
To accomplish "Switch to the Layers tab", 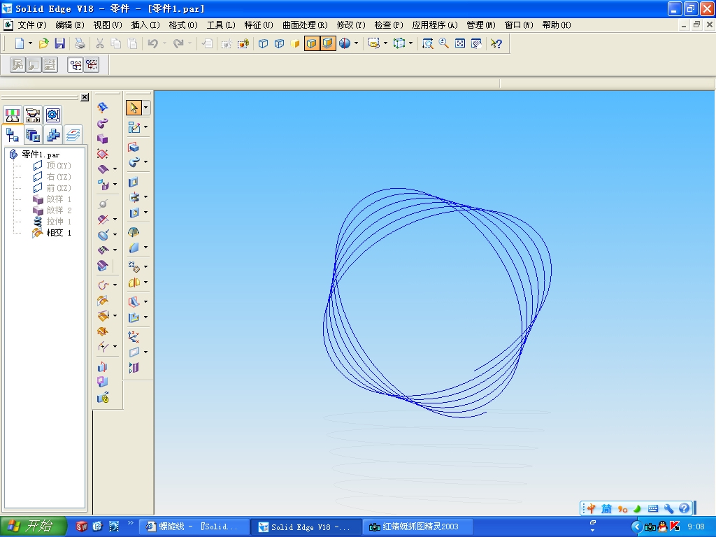I will (73, 135).
